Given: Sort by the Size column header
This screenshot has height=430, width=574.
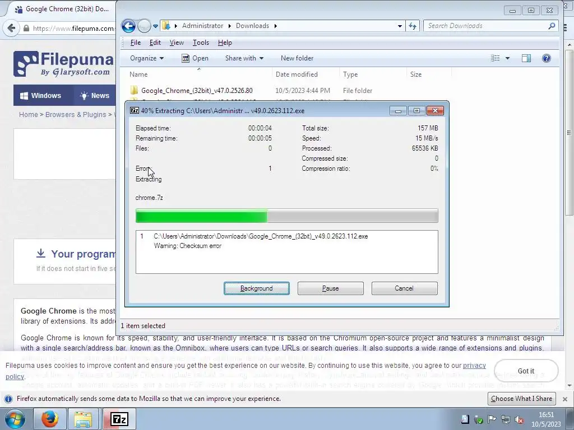Looking at the screenshot, I should coord(429,74).
